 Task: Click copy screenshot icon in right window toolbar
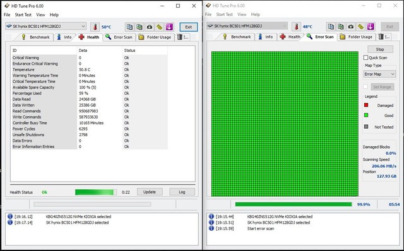(x=341, y=26)
